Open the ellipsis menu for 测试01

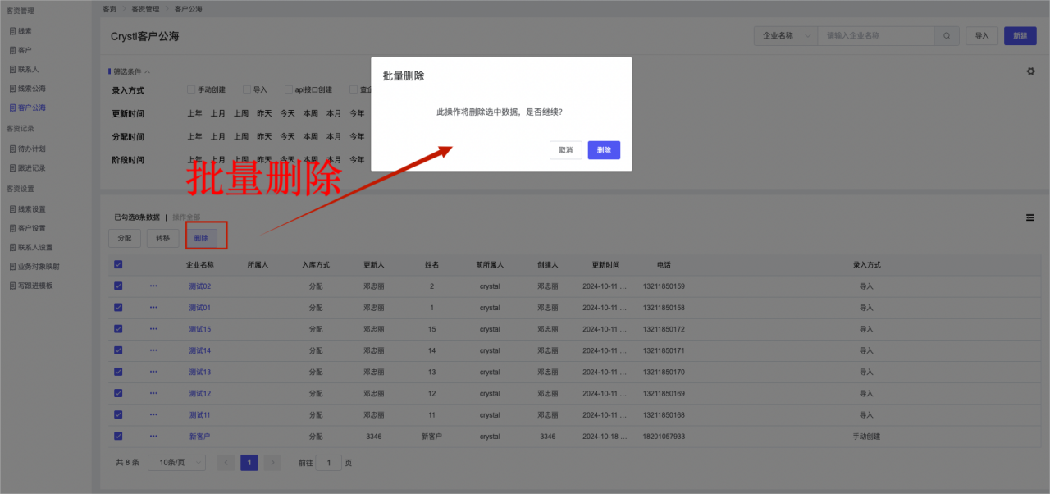(153, 307)
